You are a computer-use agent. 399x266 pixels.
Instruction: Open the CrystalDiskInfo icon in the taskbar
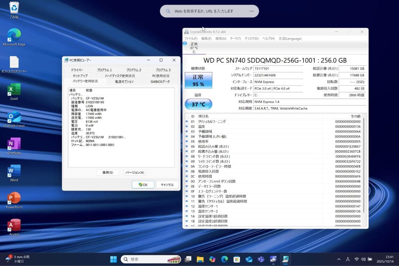click(x=285, y=259)
